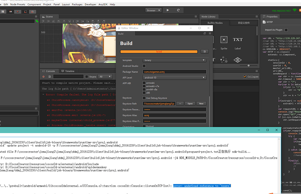301x194 pixels.
Task: Click the align top icon in Scene toolbar
Action: click(43, 21)
